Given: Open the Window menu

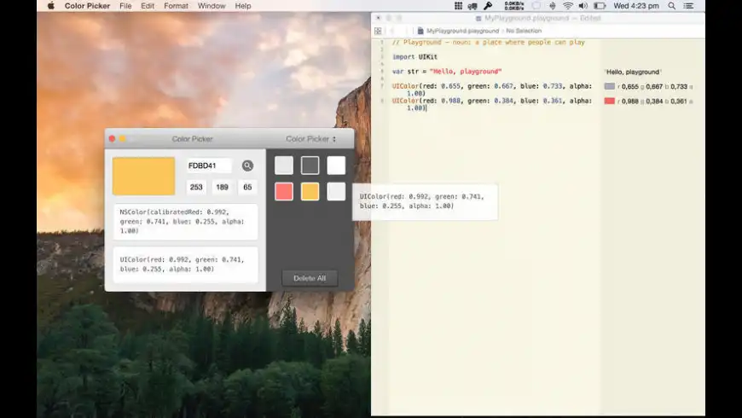Looking at the screenshot, I should [212, 6].
